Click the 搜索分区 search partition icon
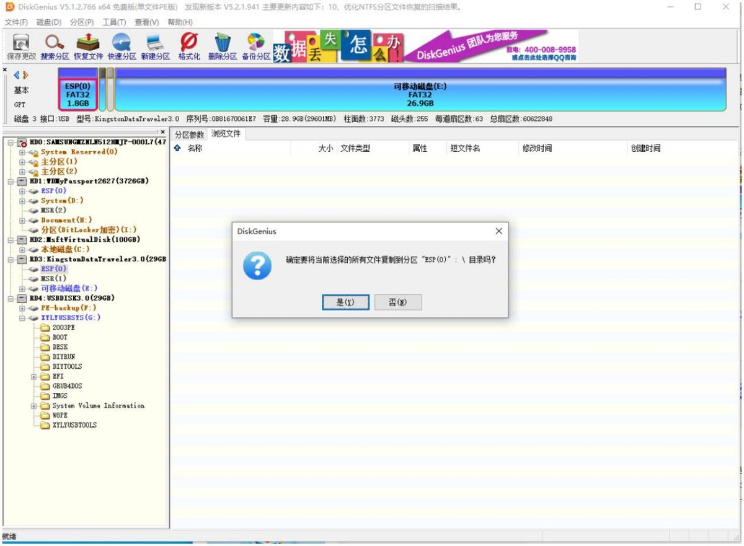 (55, 46)
